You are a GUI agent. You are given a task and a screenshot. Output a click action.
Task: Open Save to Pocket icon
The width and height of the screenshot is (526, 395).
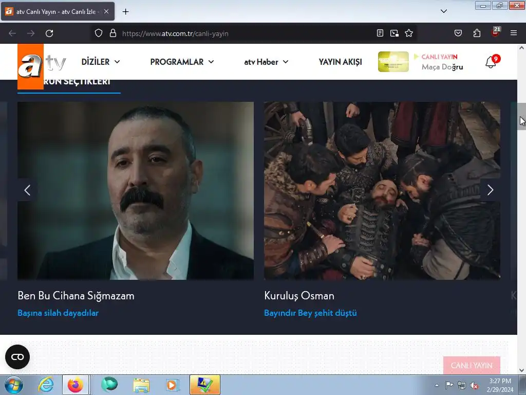(458, 33)
